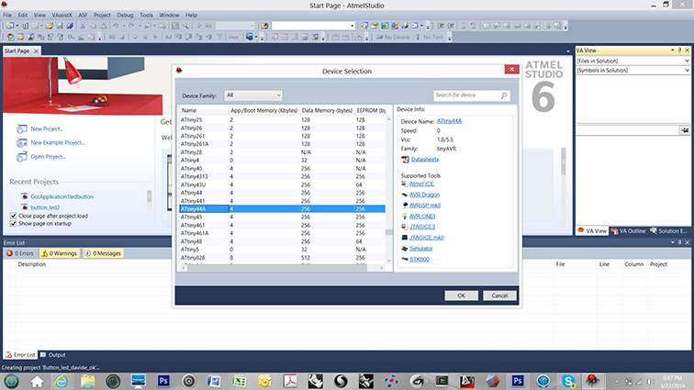Screen dimensions: 694x390
Task: Select the ATtiny4313 row
Action: (x=282, y=176)
